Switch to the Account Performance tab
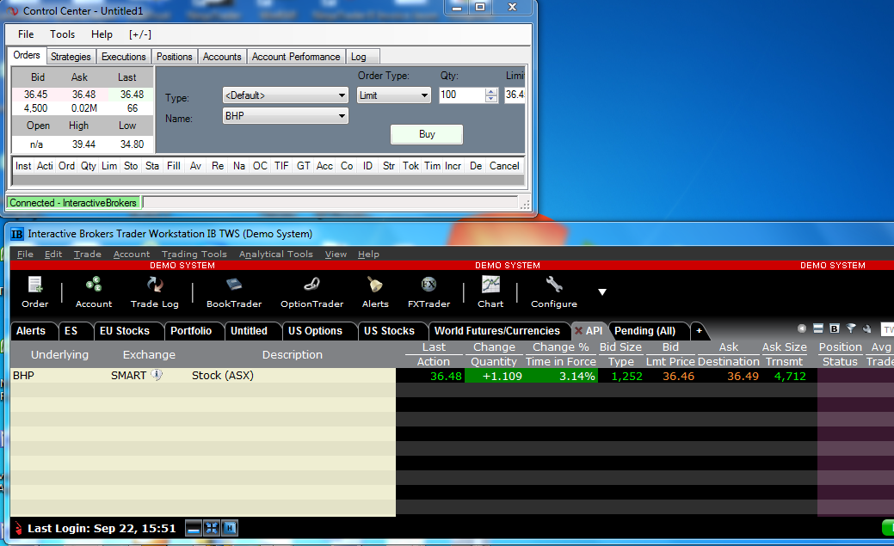894x546 pixels. pos(296,57)
